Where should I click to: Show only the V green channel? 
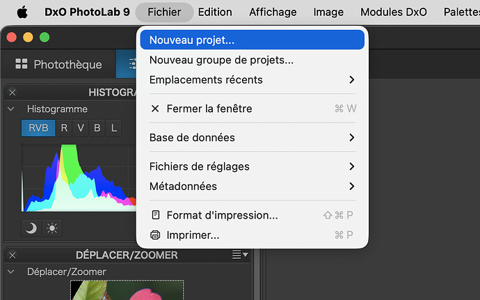coord(81,128)
